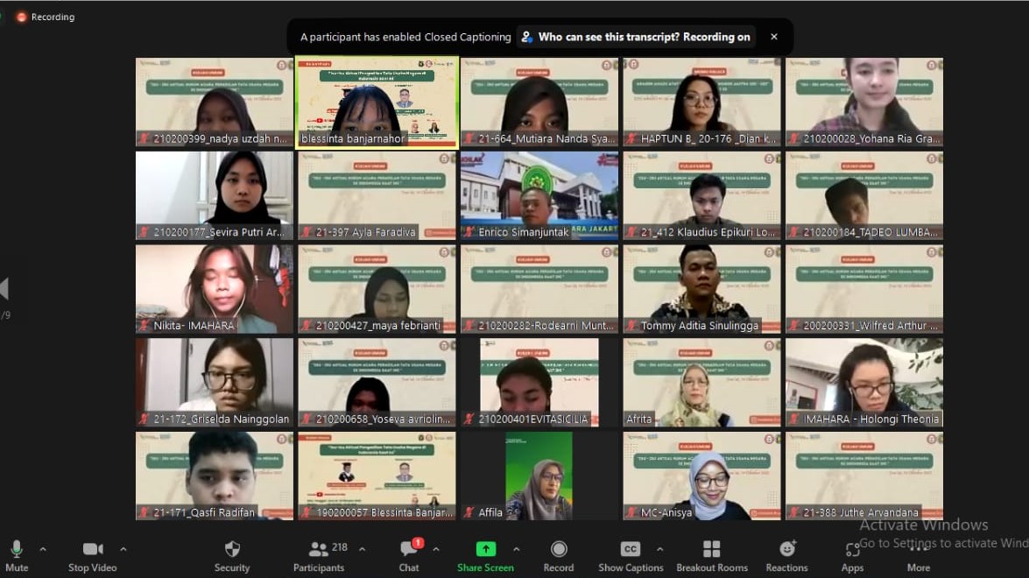The image size is (1029, 578).
Task: Close the Closed Captioning notification
Action: tap(773, 37)
